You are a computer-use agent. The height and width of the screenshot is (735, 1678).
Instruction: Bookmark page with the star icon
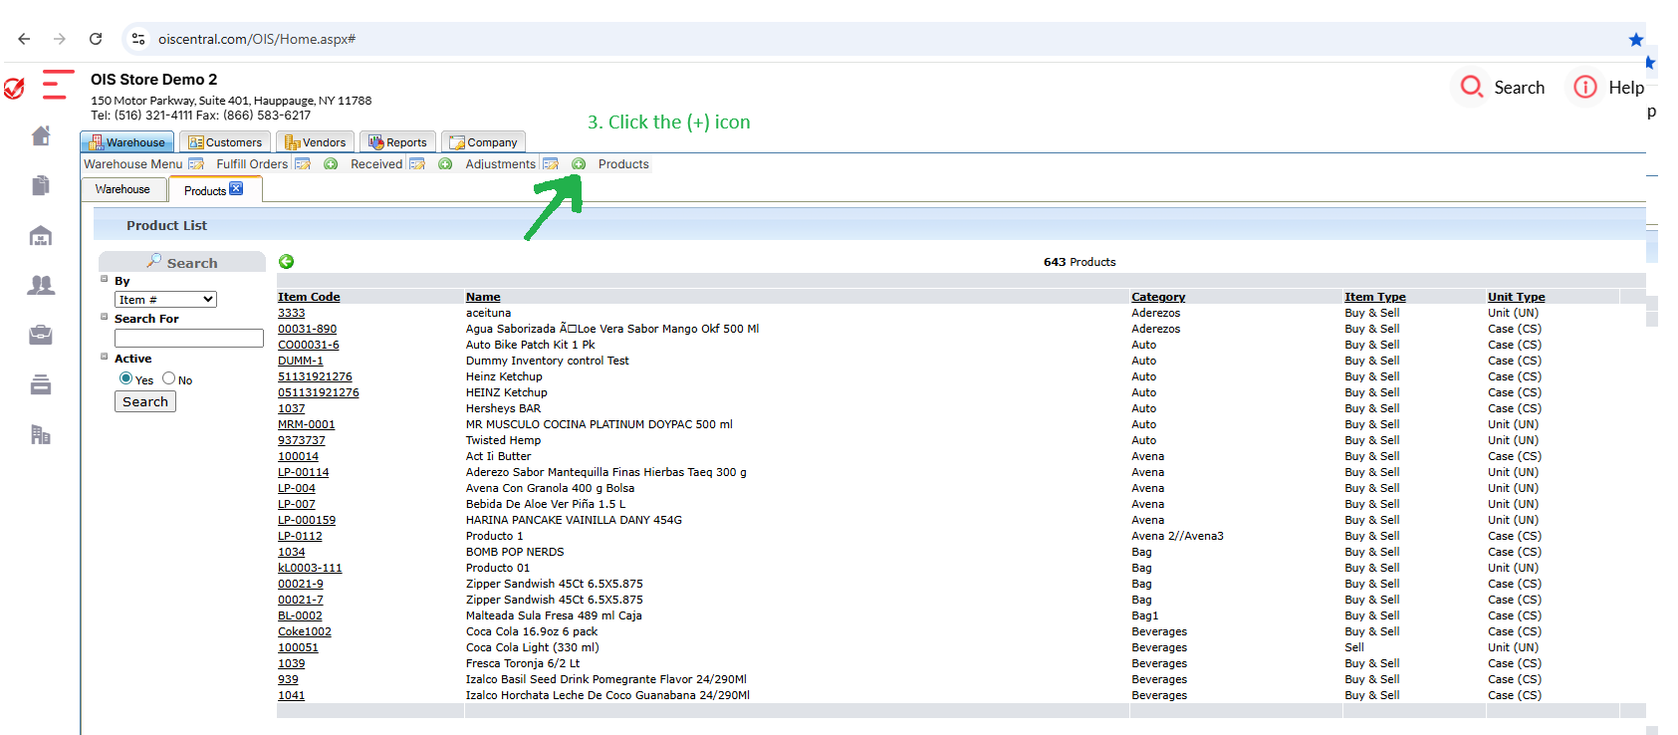click(1635, 40)
